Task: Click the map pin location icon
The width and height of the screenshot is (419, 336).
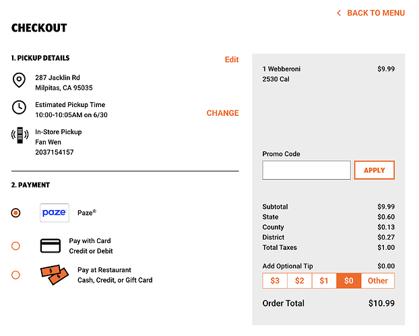Action: (x=19, y=80)
